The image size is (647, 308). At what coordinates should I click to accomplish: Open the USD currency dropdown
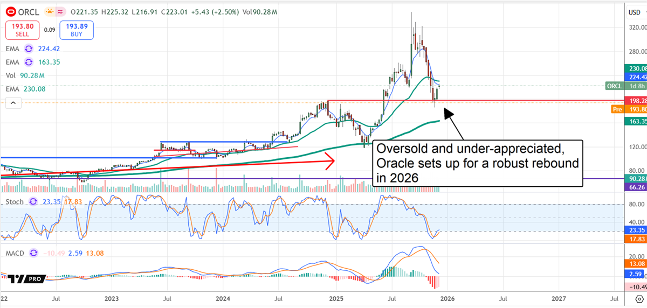635,12
